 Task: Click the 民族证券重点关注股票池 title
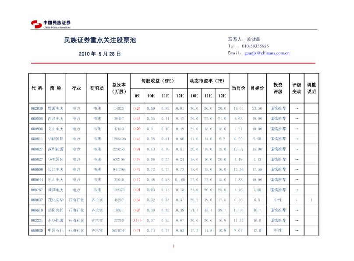(100, 40)
